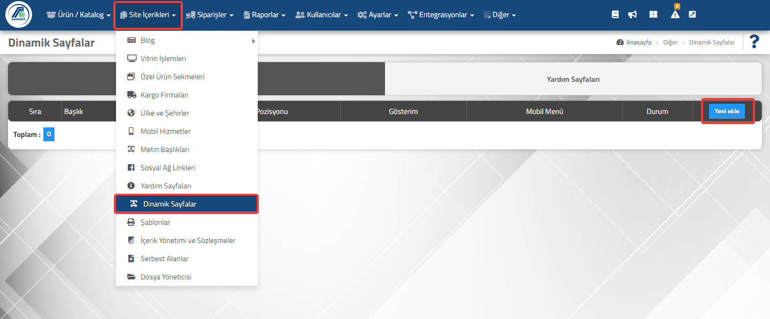770x319 pixels.
Task: Expand the Siparişler menu
Action: coord(210,15)
